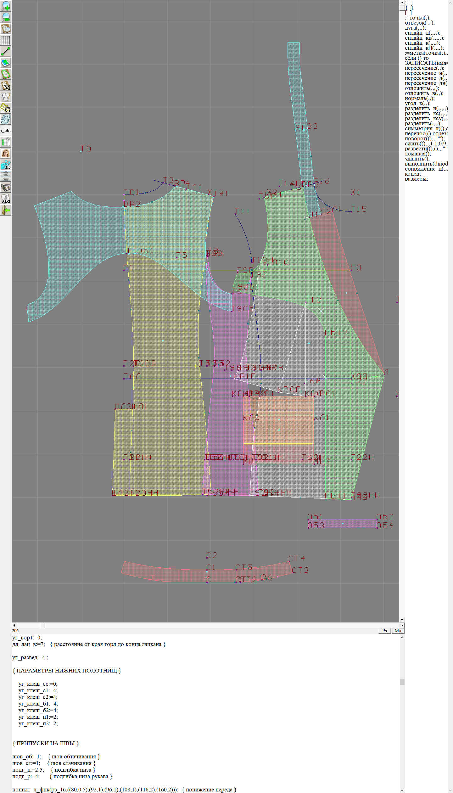
Task: Click the exit door arrow icon
Action: tap(6, 210)
